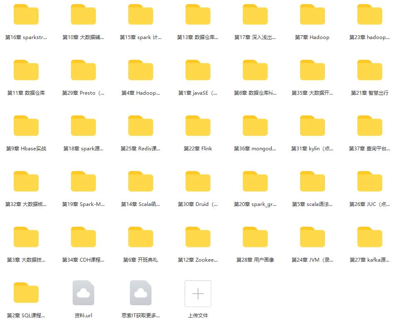Click the 第29章 Presto folder

coord(83,71)
